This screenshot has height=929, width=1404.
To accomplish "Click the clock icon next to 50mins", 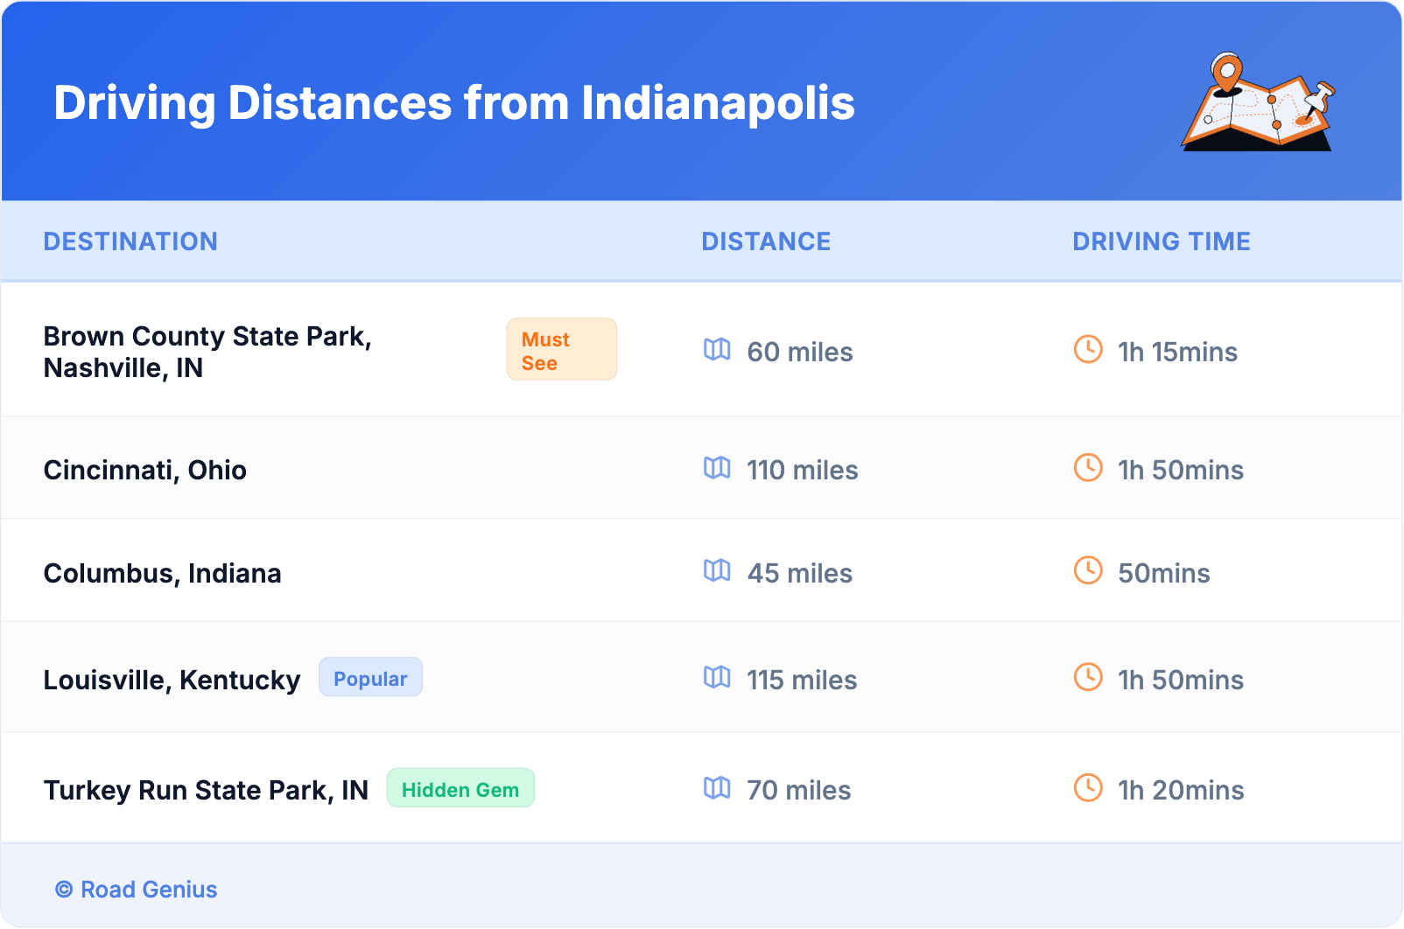I will pyautogui.click(x=1088, y=571).
